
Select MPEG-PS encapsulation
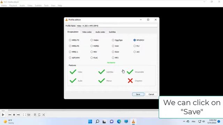tap(74, 46)
